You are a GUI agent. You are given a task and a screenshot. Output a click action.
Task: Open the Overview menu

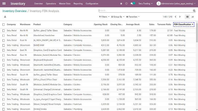38,4
